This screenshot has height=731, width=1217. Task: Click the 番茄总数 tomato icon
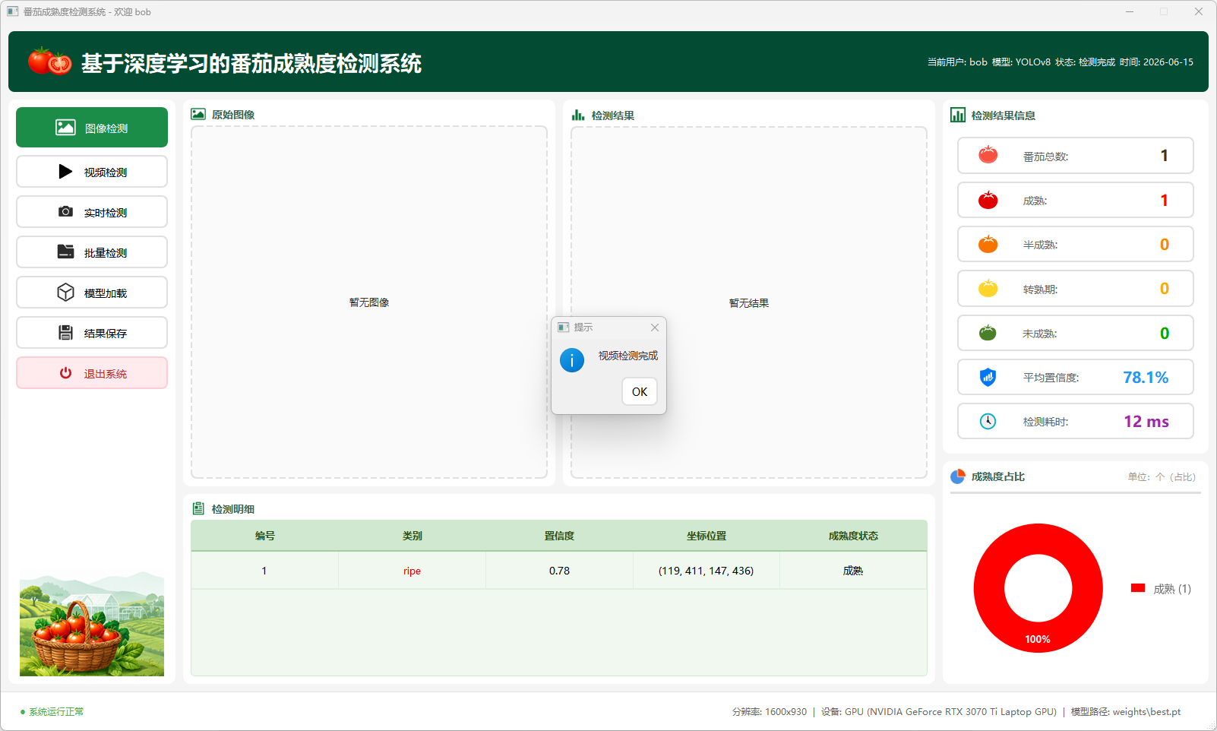(988, 155)
